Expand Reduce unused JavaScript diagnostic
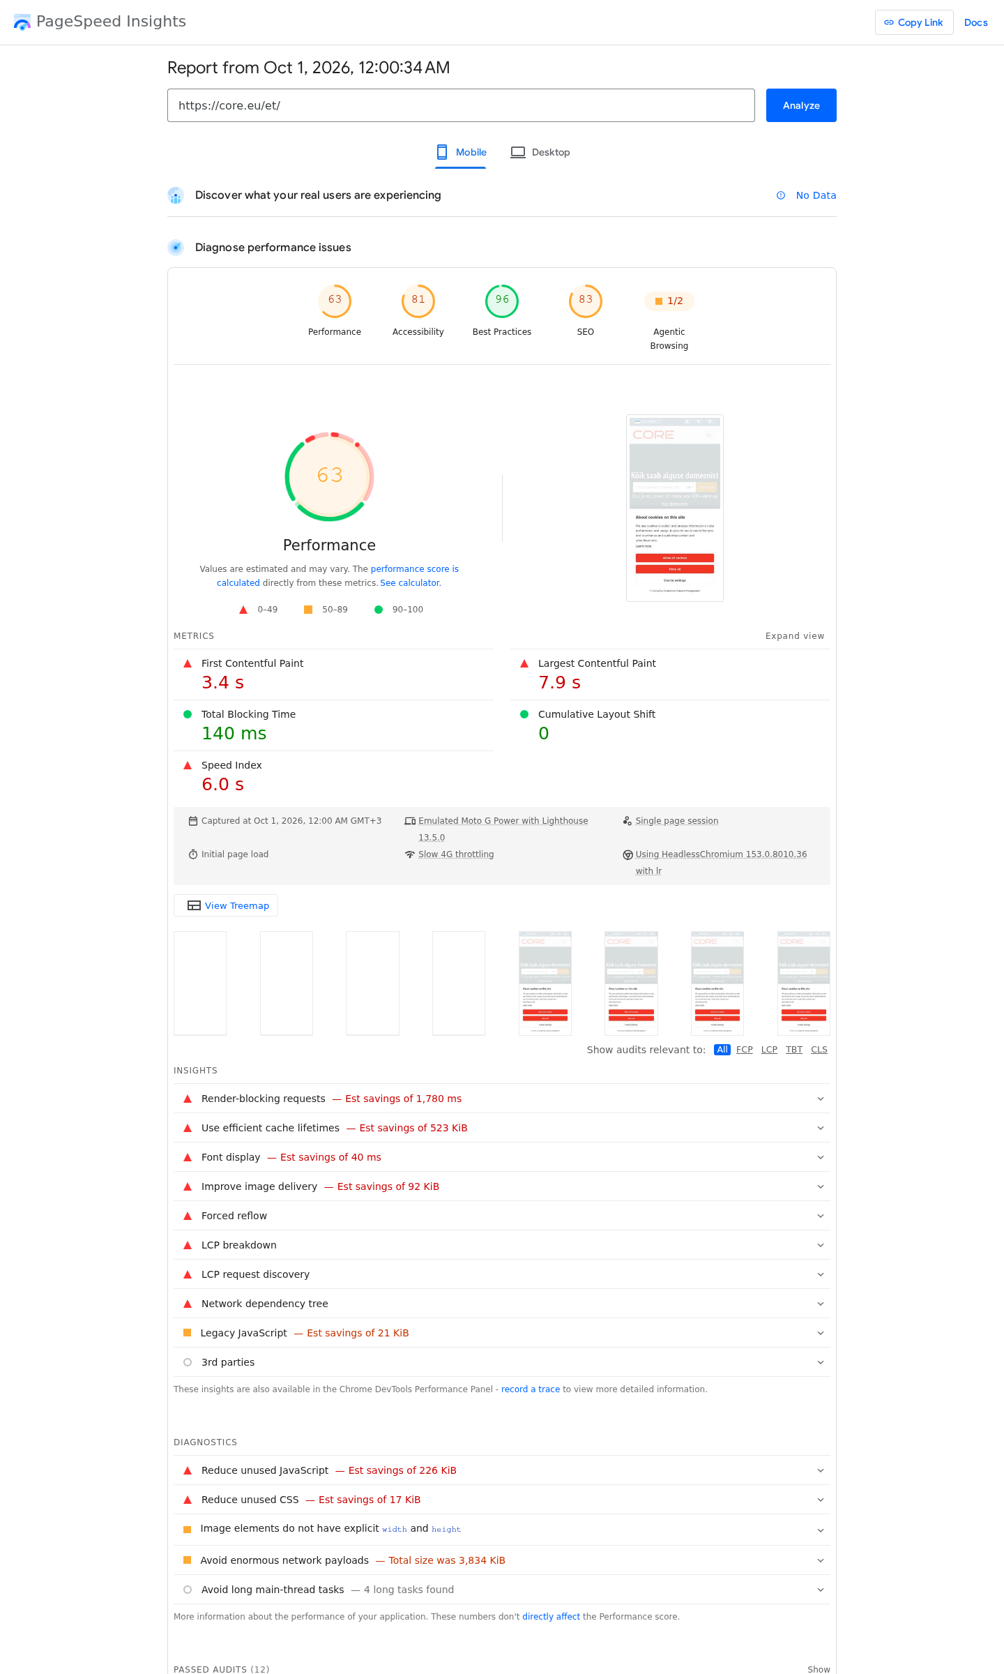This screenshot has height=1674, width=1004. (x=502, y=1470)
